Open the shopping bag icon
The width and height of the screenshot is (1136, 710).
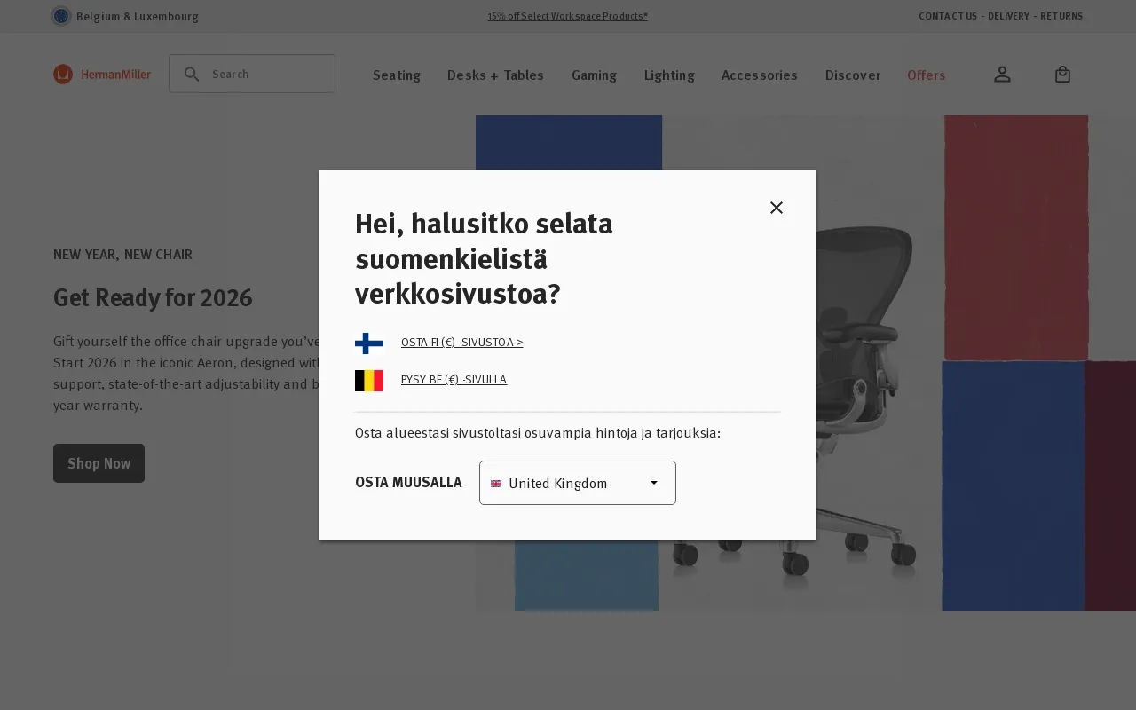pos(1062,75)
